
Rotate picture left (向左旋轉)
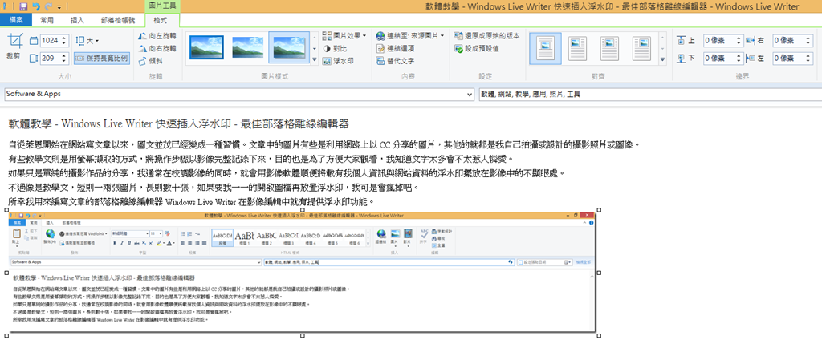[x=157, y=36]
